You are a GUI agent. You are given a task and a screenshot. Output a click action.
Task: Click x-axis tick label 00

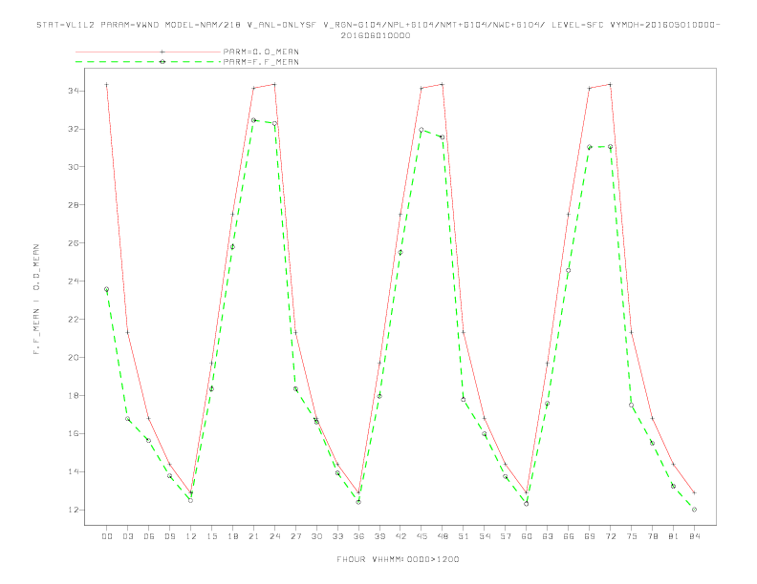107,536
